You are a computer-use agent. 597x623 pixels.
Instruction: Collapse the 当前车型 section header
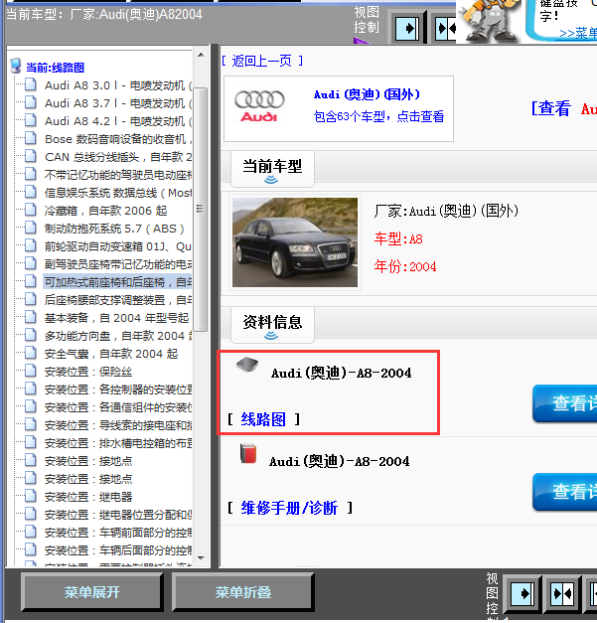(272, 169)
